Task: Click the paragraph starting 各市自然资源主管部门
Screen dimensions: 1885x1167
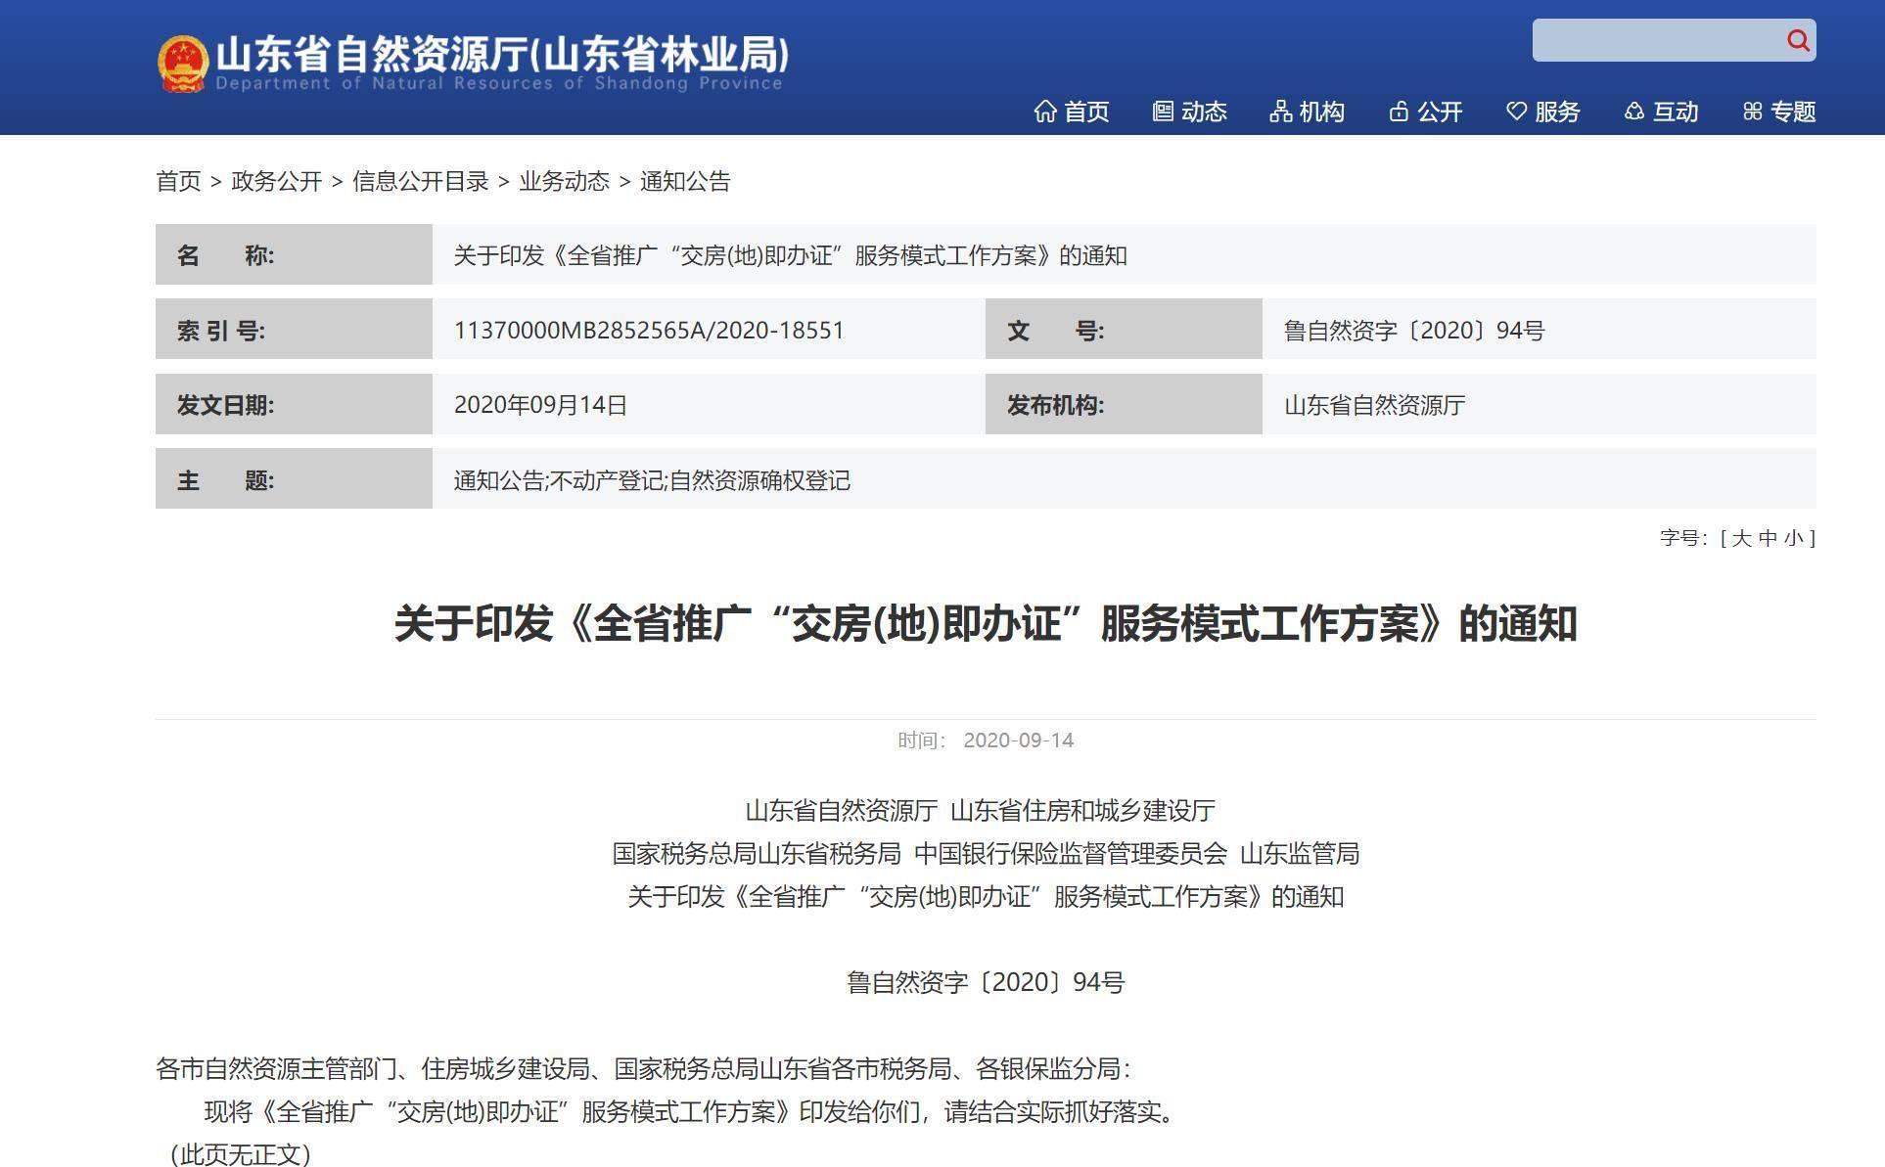Action: (x=644, y=1069)
